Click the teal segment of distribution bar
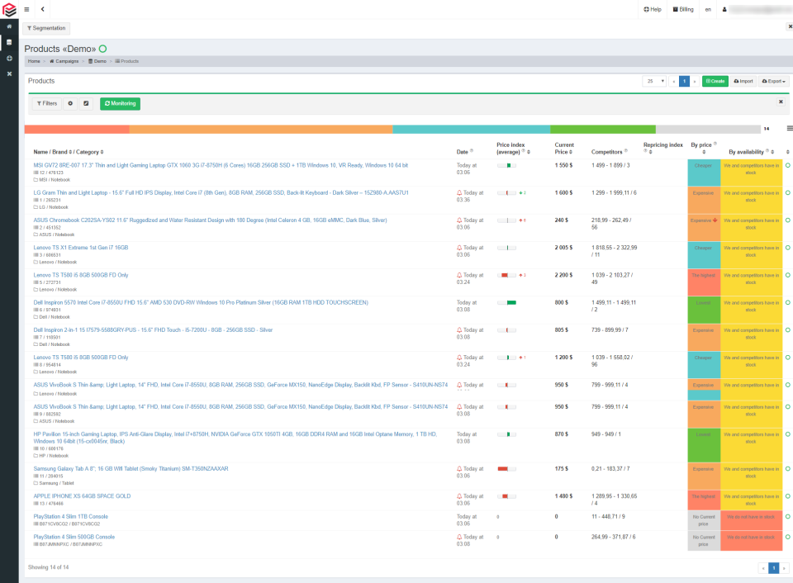The height and width of the screenshot is (583, 793). click(472, 130)
